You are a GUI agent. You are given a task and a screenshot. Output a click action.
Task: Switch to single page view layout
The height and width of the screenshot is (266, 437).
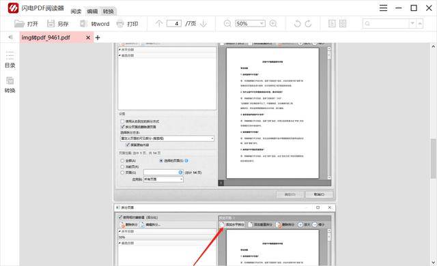click(x=332, y=24)
